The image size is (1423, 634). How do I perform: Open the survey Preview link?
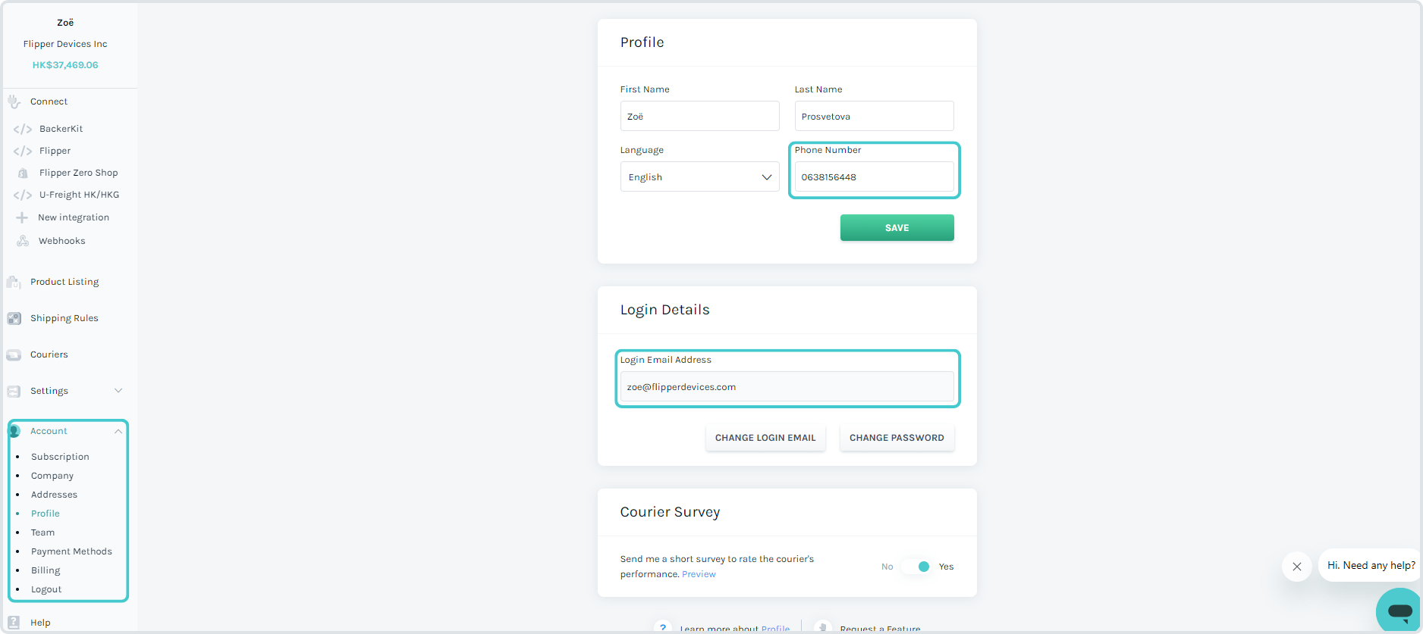point(699,574)
